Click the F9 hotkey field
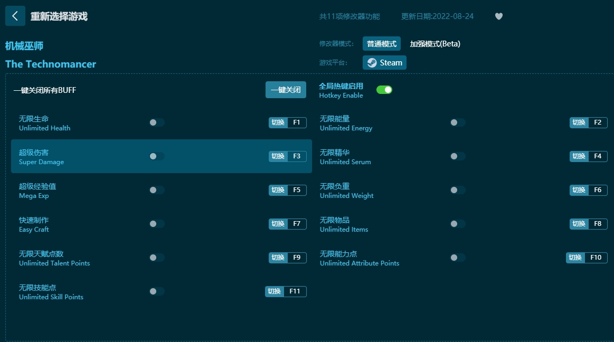 click(x=297, y=258)
